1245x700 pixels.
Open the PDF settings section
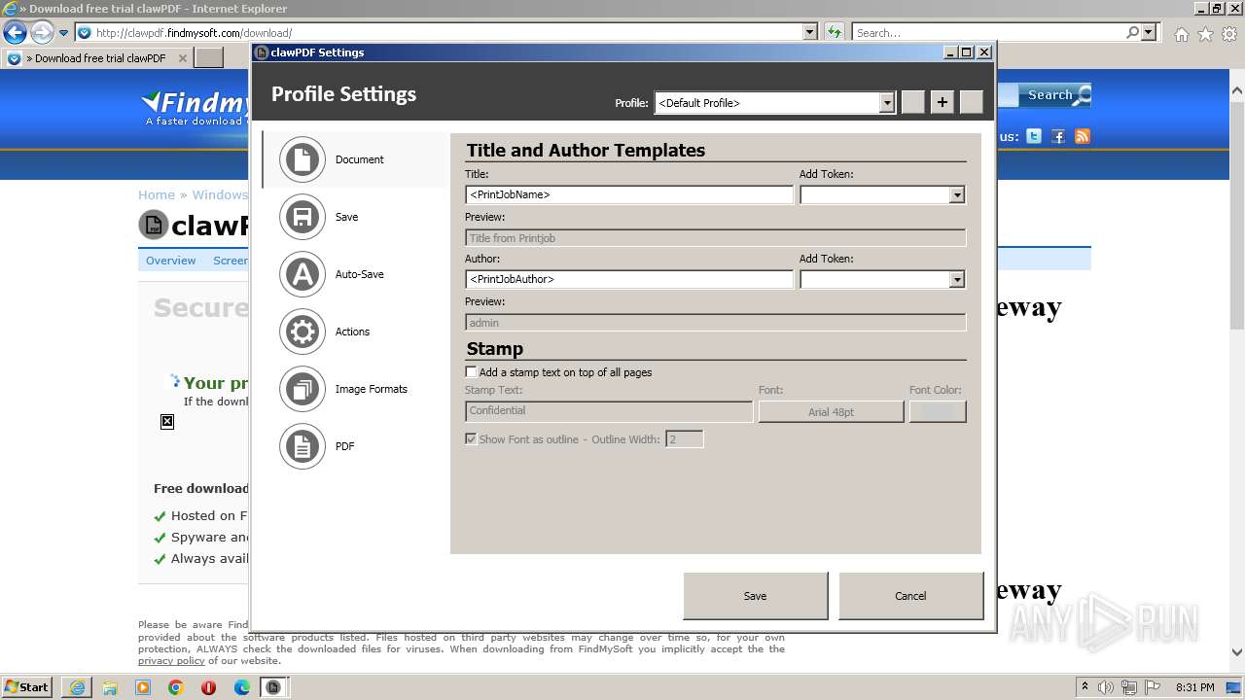[x=356, y=446]
